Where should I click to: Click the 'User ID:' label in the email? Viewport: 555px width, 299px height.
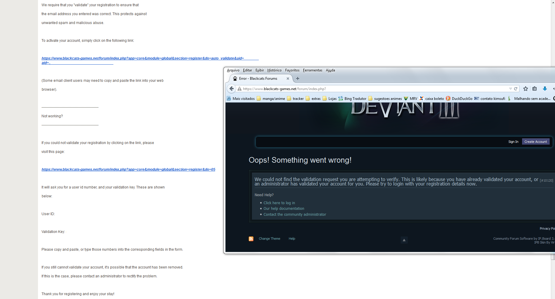[x=48, y=214]
